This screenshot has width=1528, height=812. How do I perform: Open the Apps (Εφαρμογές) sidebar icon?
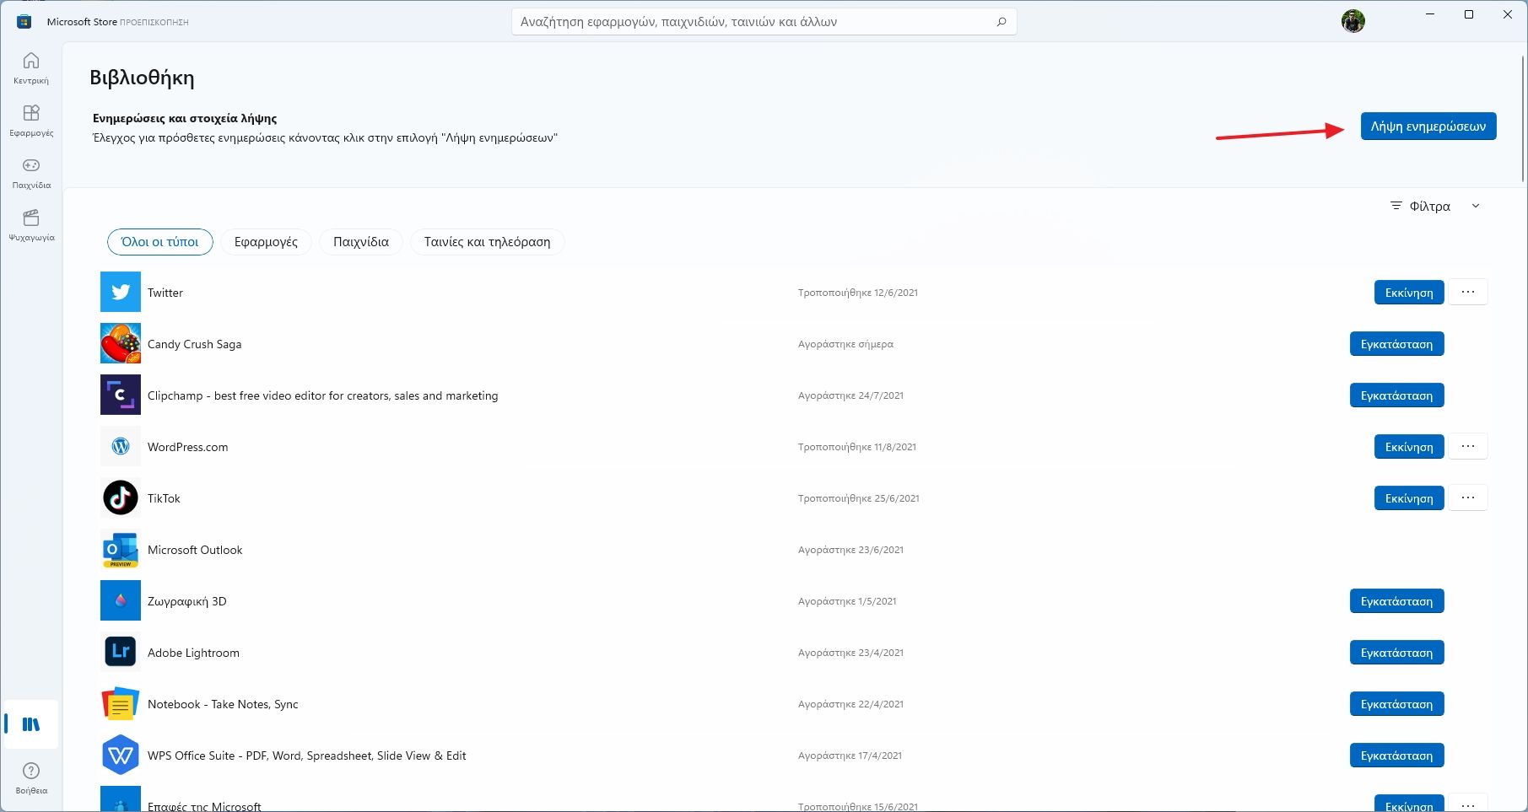tap(31, 120)
